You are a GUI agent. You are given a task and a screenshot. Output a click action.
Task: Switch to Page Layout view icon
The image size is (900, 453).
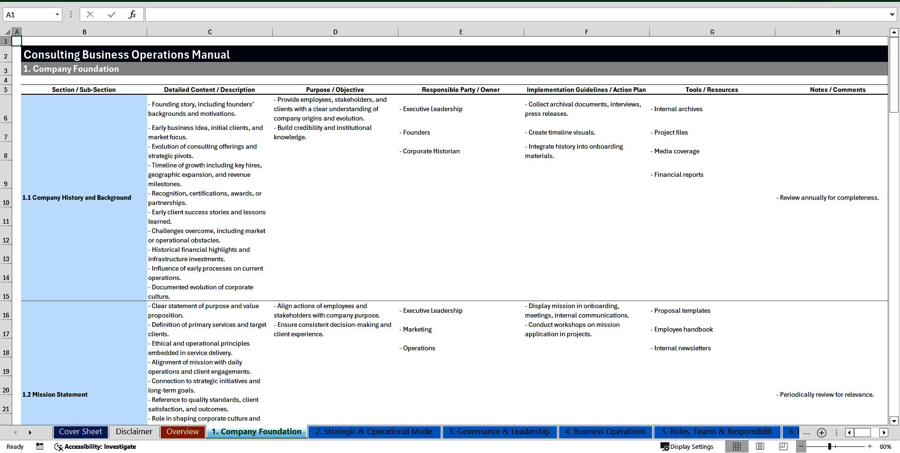(760, 446)
